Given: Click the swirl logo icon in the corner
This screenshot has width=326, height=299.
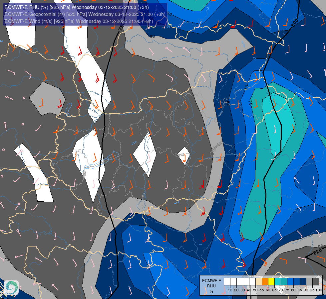Looking at the screenshot, I should (x=11, y=288).
